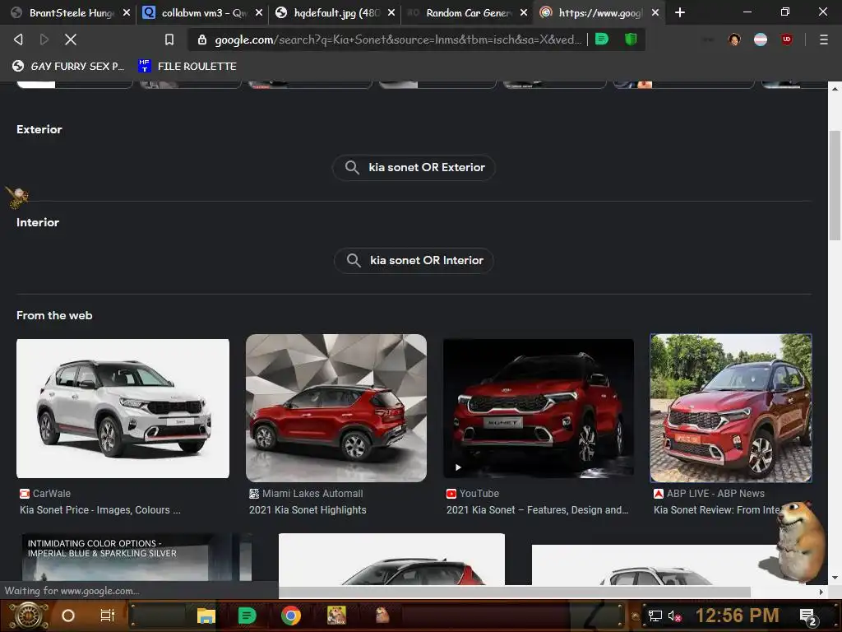842x632 pixels.
Task: Open Task View on the taskbar
Action: 108,616
